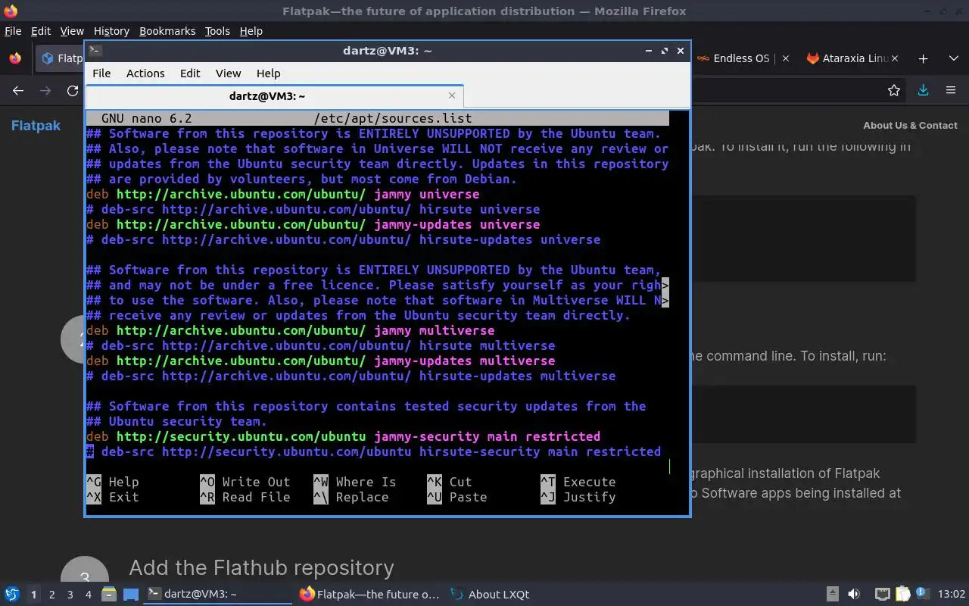Reload the Firefox page

tap(73, 91)
